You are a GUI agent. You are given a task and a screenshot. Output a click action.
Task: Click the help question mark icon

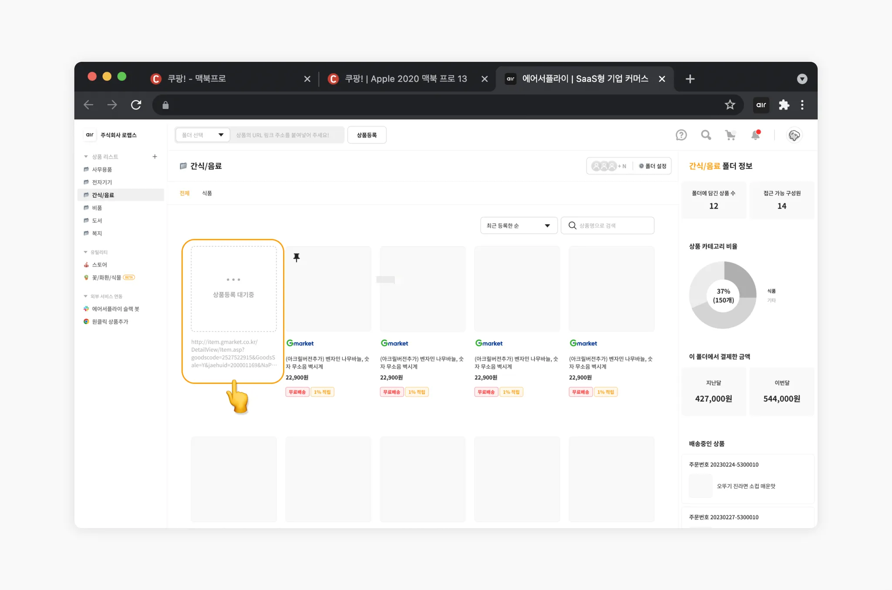pyautogui.click(x=681, y=135)
